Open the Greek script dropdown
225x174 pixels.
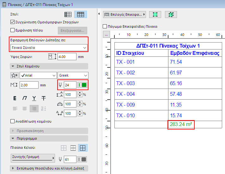point(73,75)
